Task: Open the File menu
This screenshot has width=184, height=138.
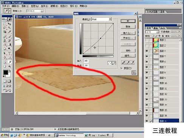Action: pos(6,6)
